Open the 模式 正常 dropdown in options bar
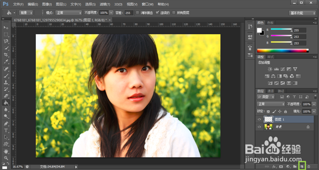Viewport: 319px width, 170px height. 69,13
